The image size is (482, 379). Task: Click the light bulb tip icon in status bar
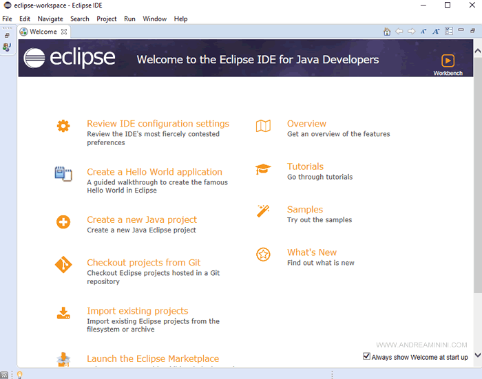click(20, 375)
